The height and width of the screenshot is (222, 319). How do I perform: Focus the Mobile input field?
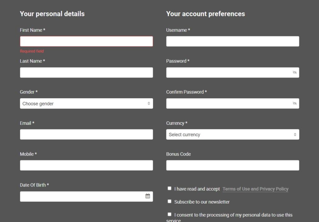point(86,165)
